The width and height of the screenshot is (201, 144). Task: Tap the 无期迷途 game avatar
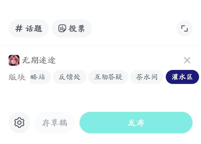pos(14,60)
